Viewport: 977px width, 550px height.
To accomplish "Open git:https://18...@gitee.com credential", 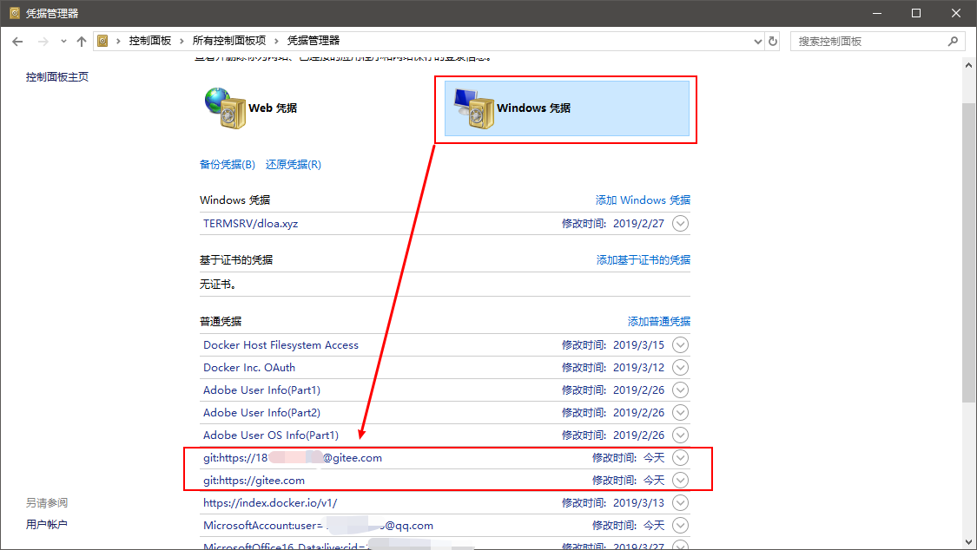I will 293,458.
